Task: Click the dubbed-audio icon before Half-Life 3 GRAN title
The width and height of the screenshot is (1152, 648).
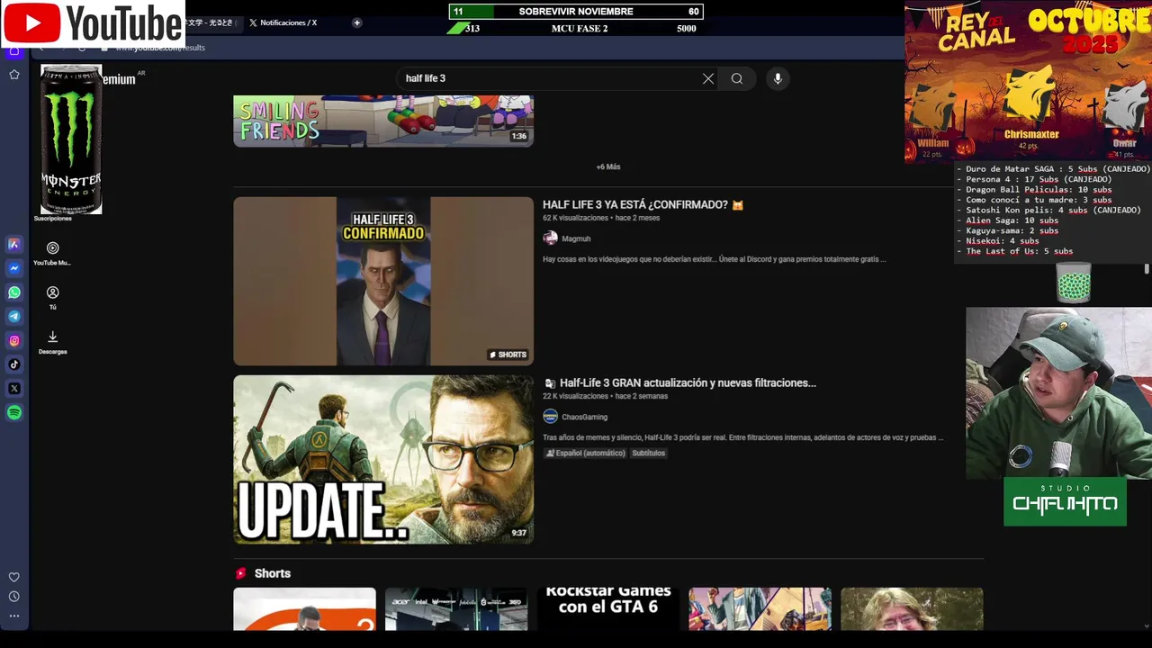Action: pyautogui.click(x=549, y=383)
